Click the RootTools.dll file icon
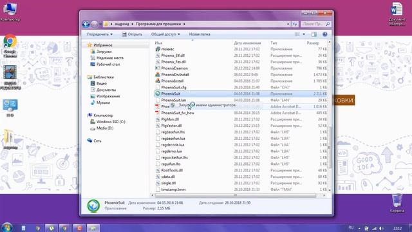The height and width of the screenshot is (232, 412). tap(158, 170)
